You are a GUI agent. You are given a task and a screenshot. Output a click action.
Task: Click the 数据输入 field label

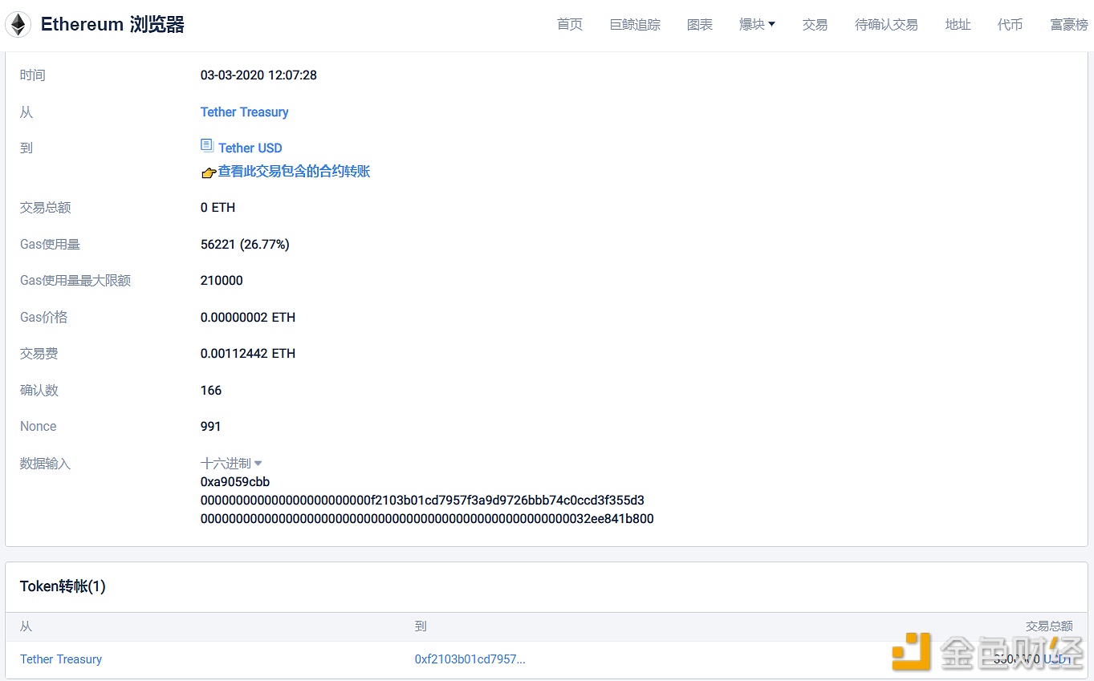pyautogui.click(x=45, y=464)
